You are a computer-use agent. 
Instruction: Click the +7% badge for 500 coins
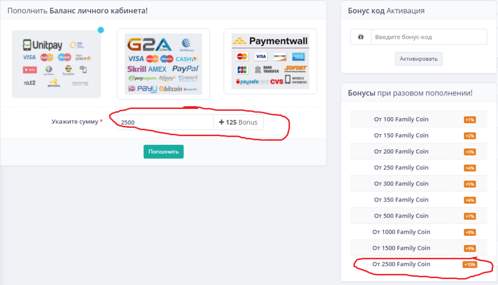pos(470,216)
